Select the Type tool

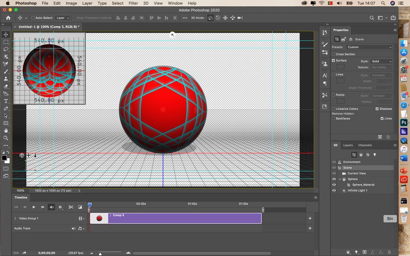[x=6, y=101]
